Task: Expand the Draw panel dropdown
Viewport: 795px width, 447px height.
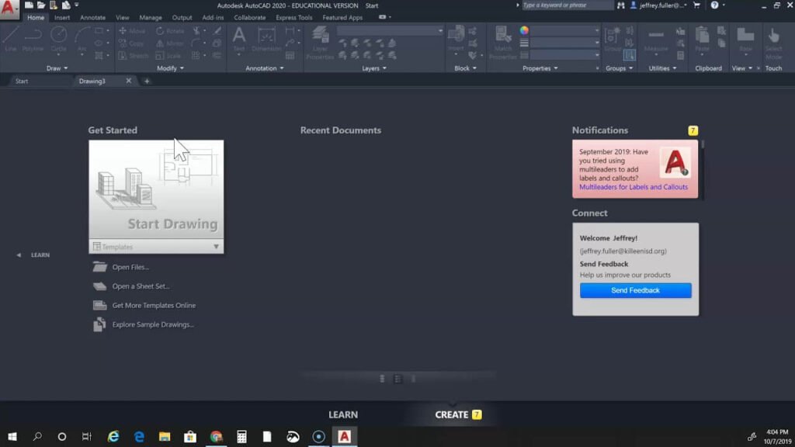Action: [57, 68]
